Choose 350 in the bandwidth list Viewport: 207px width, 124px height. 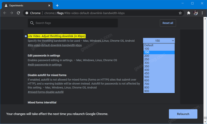(x=159, y=66)
